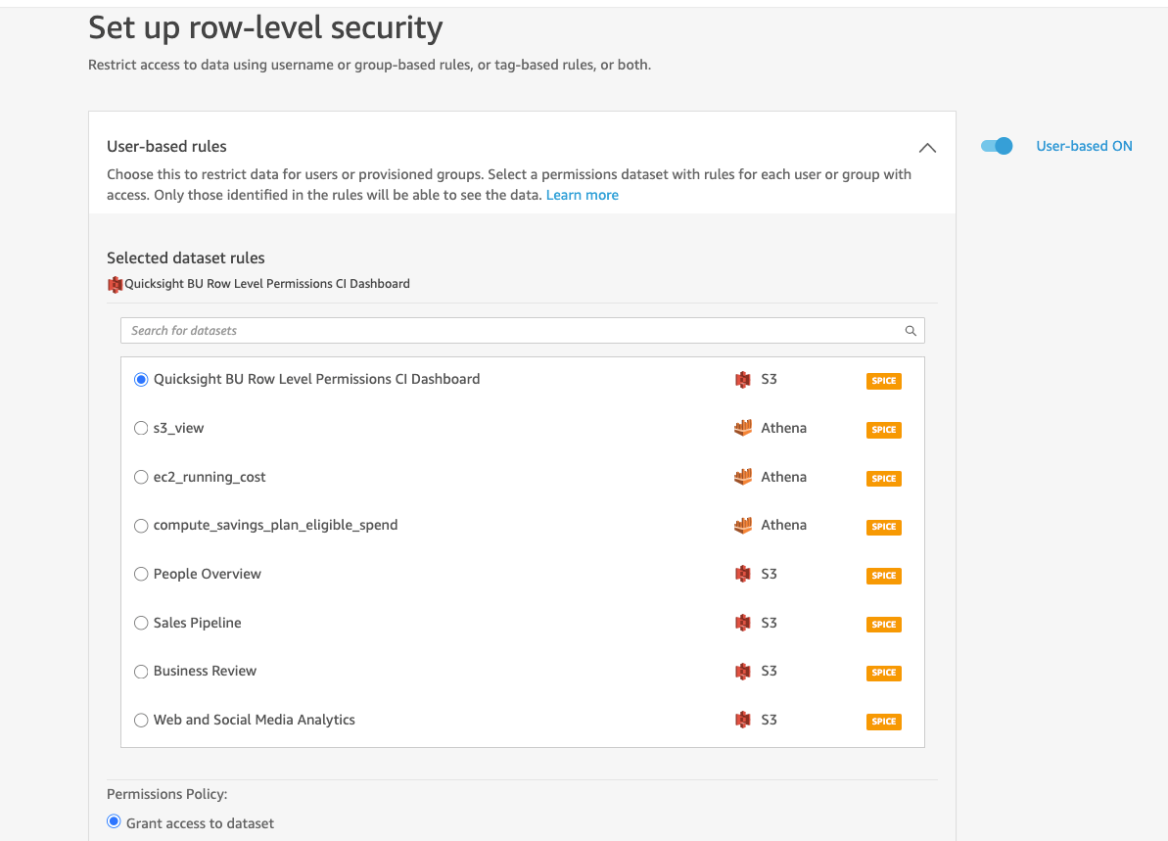Image resolution: width=1168 pixels, height=841 pixels.
Task: Click the S3 icon in the People Overview row
Action: pos(743,574)
